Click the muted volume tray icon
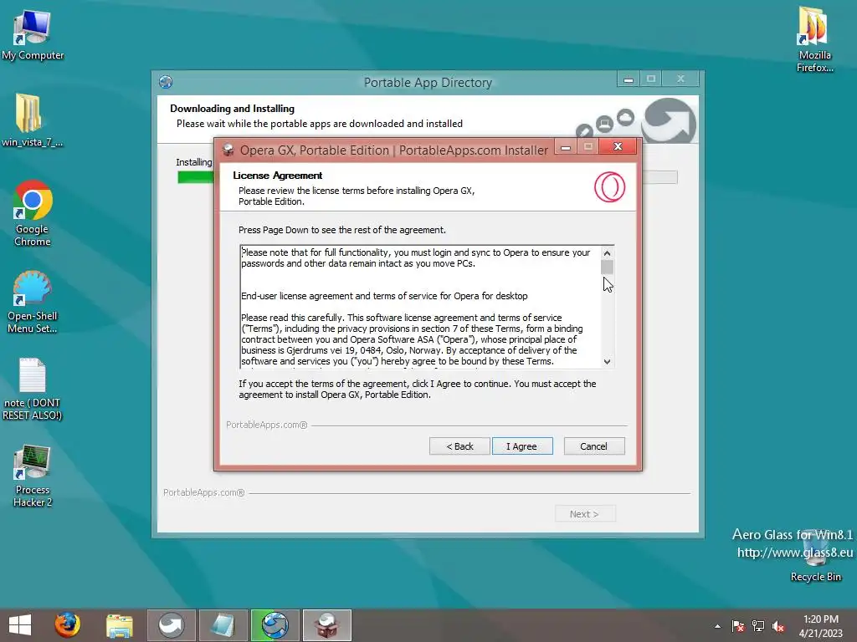Viewport: 857px width, 642px height. [778, 626]
